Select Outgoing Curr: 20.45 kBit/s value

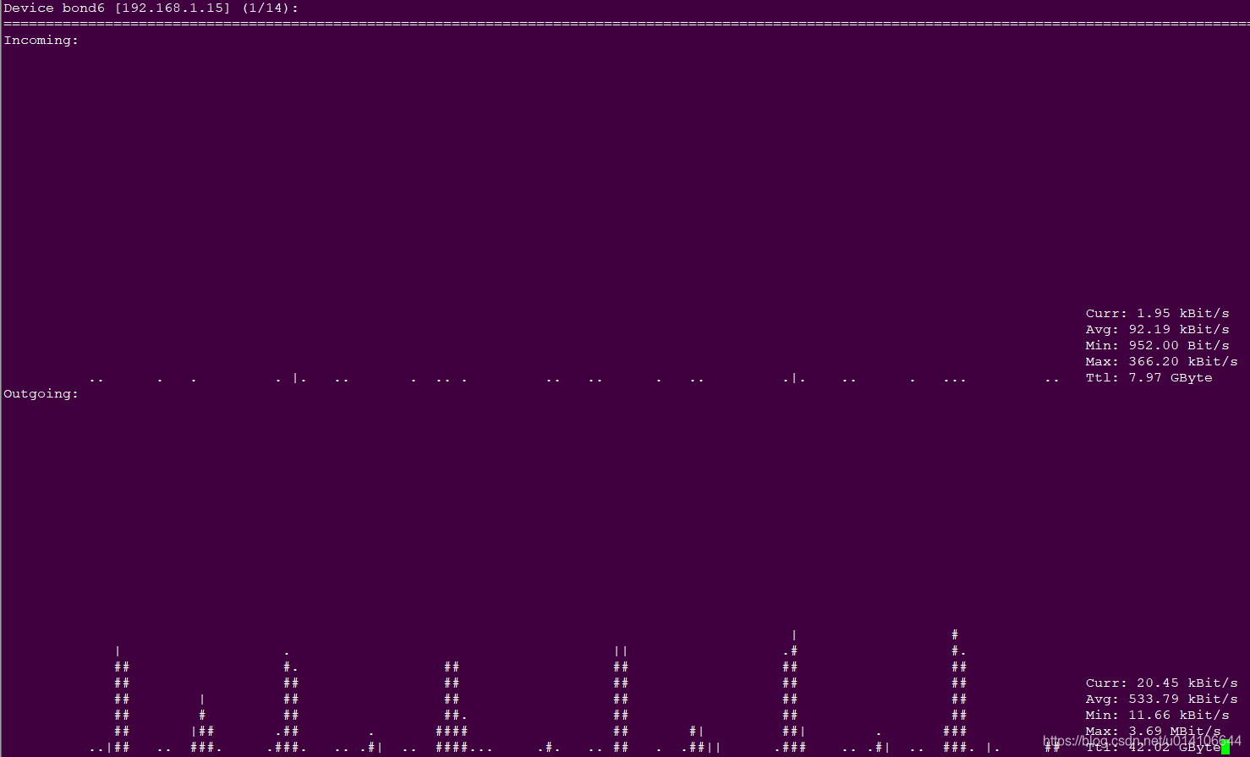pyautogui.click(x=1162, y=683)
